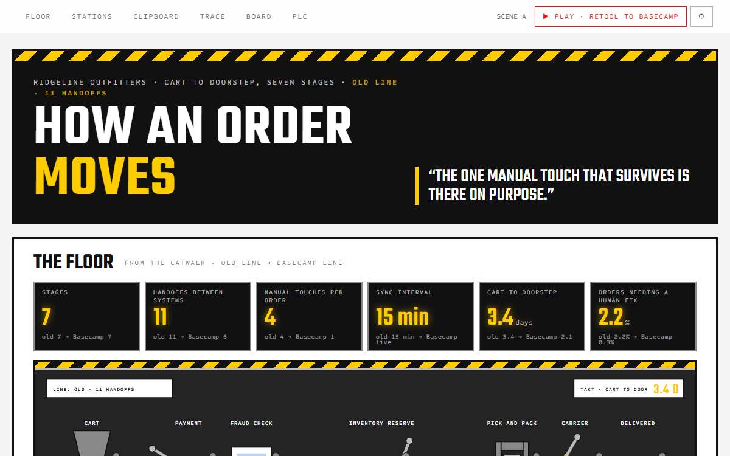Click the 'old 3.4 → Basecamp 2.1' text

(x=530, y=337)
